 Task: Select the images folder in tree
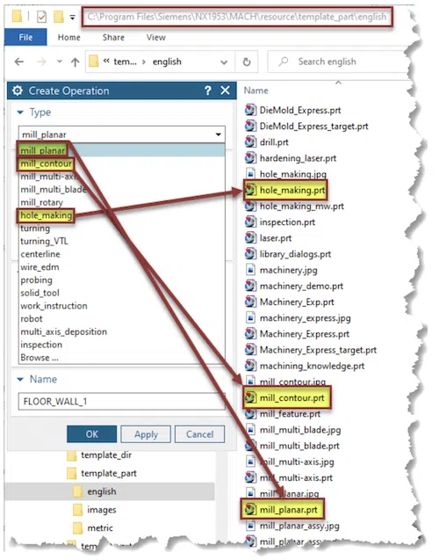102,510
